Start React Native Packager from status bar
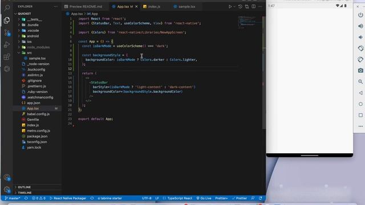Image resolution: width=365 pixels, height=205 pixels. (68, 198)
